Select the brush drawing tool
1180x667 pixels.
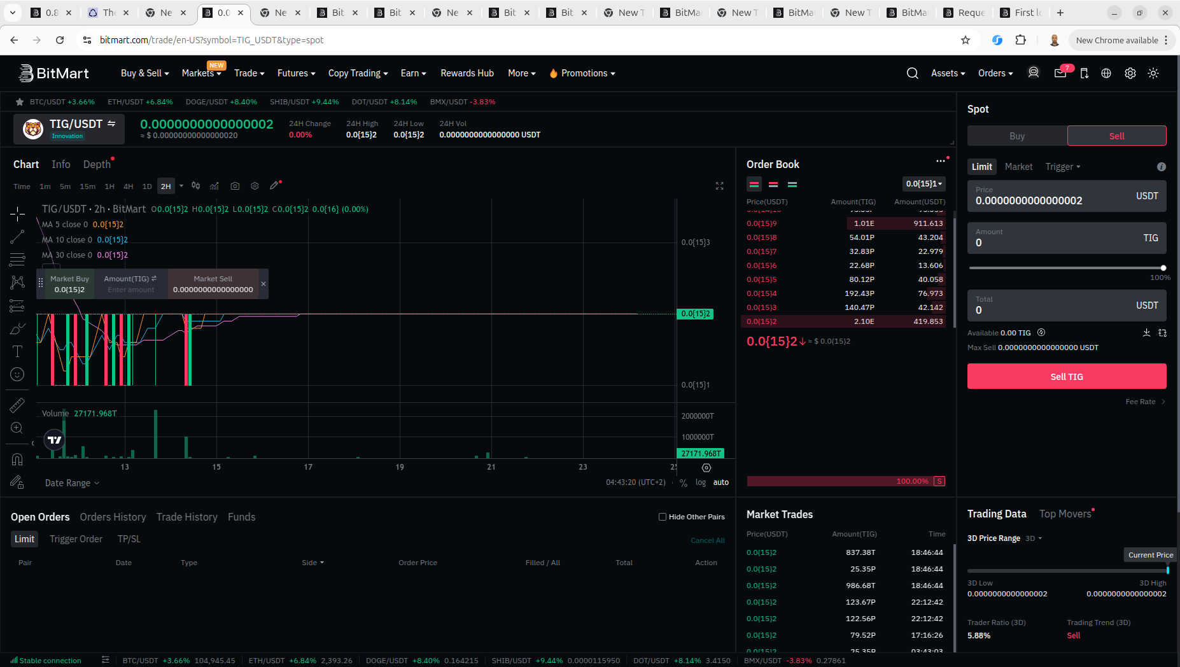tap(17, 329)
